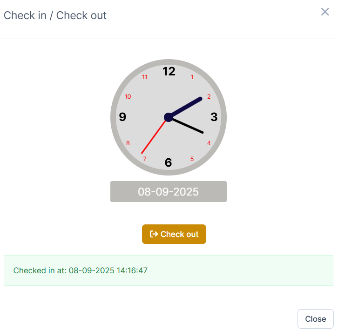
Task: Click the bold 9 on the clock face
Action: pyautogui.click(x=122, y=117)
